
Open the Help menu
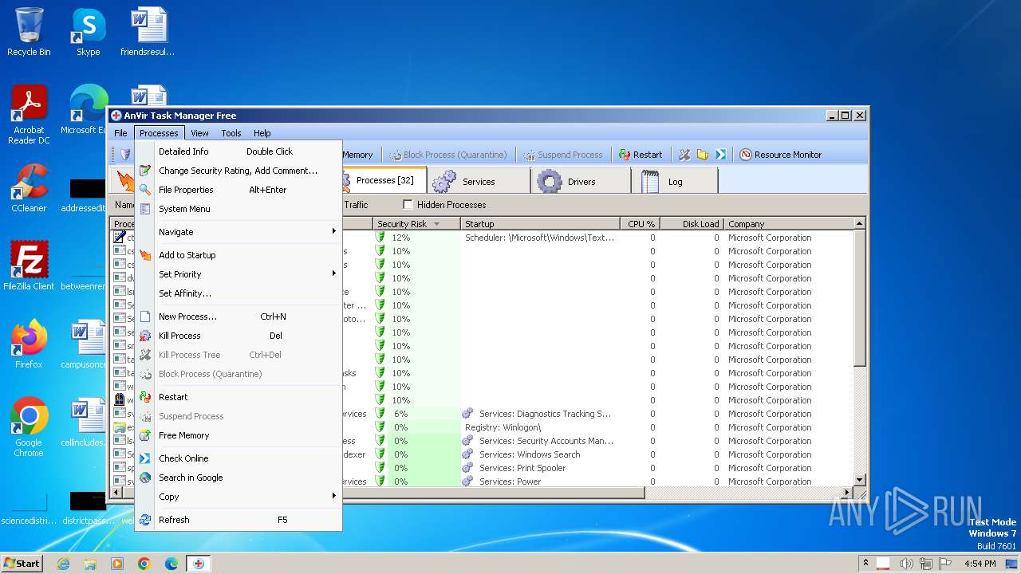click(x=262, y=133)
